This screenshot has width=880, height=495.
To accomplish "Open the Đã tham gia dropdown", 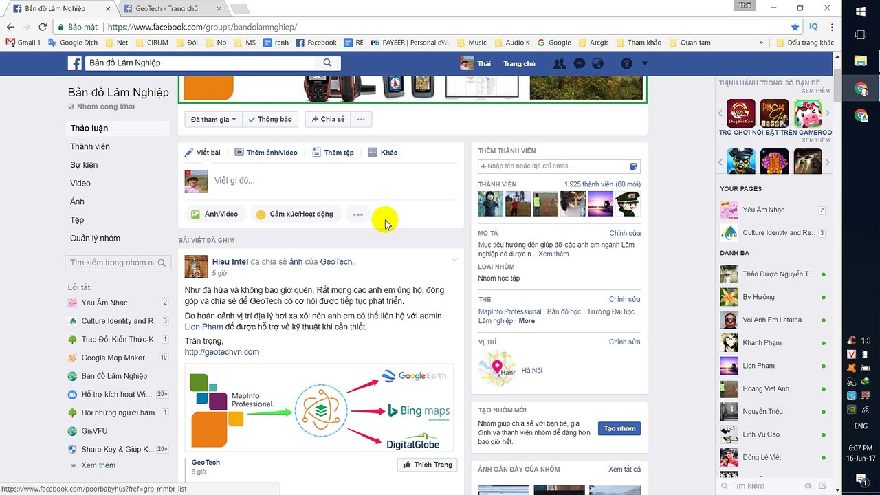I will tap(213, 120).
